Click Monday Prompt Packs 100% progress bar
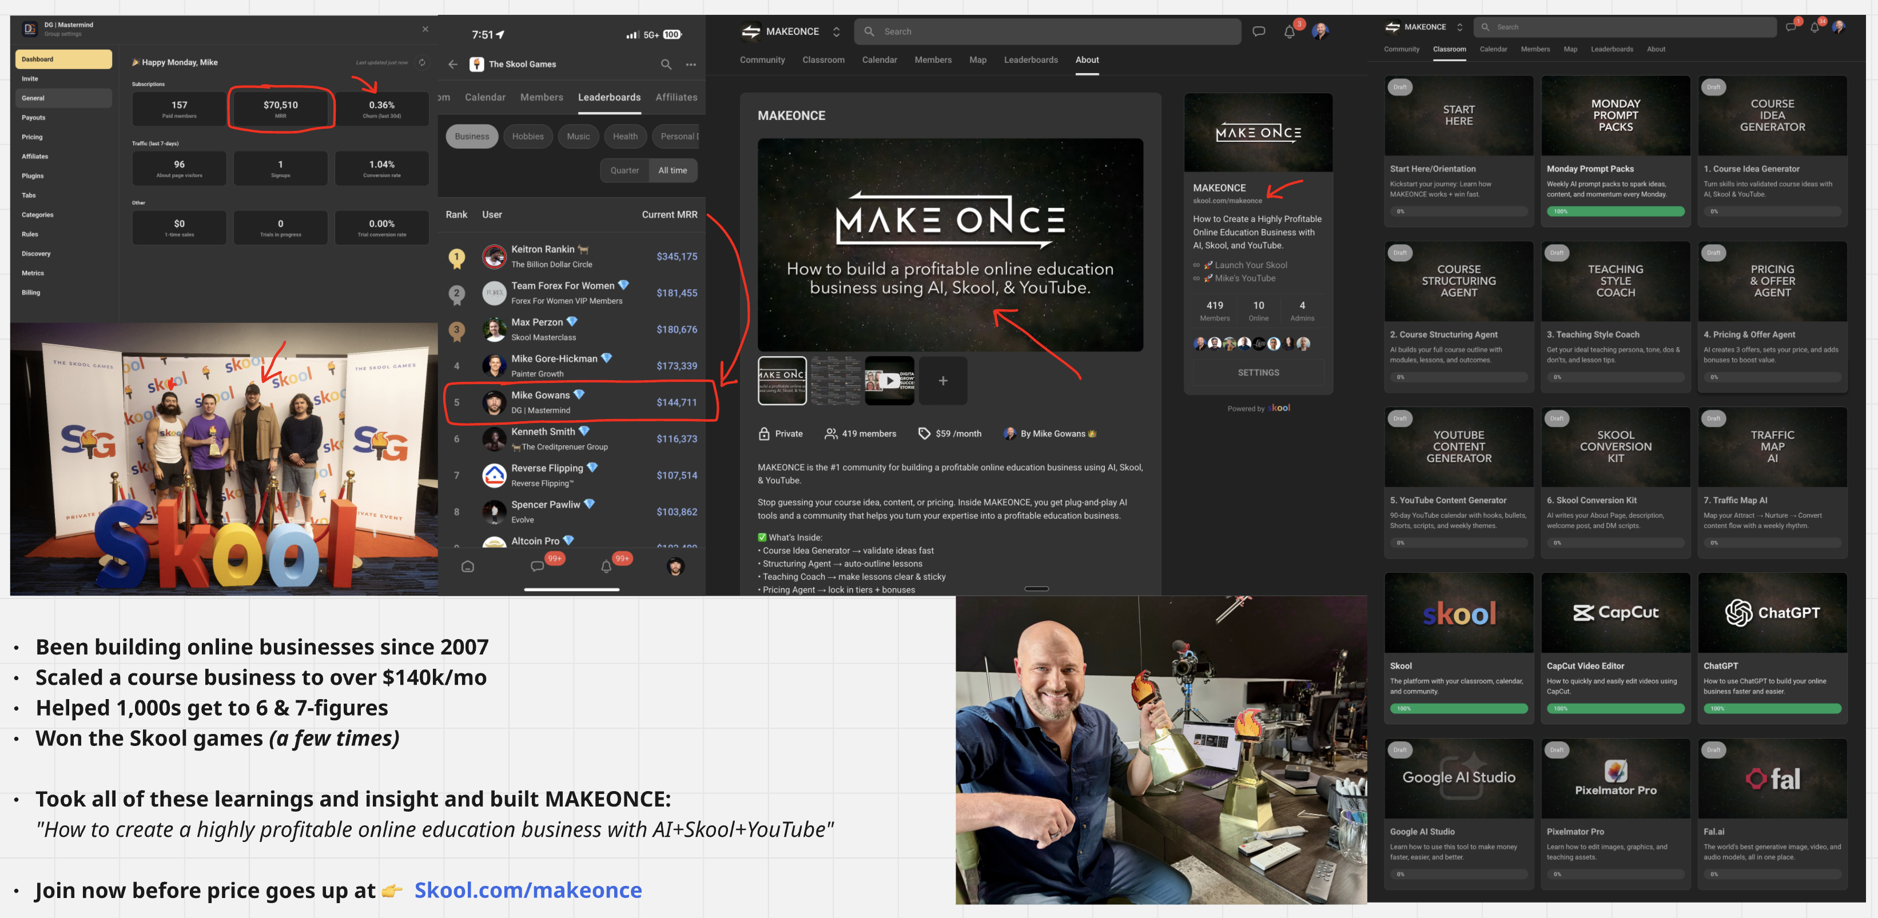Screen dimensions: 1878x918 1615,211
